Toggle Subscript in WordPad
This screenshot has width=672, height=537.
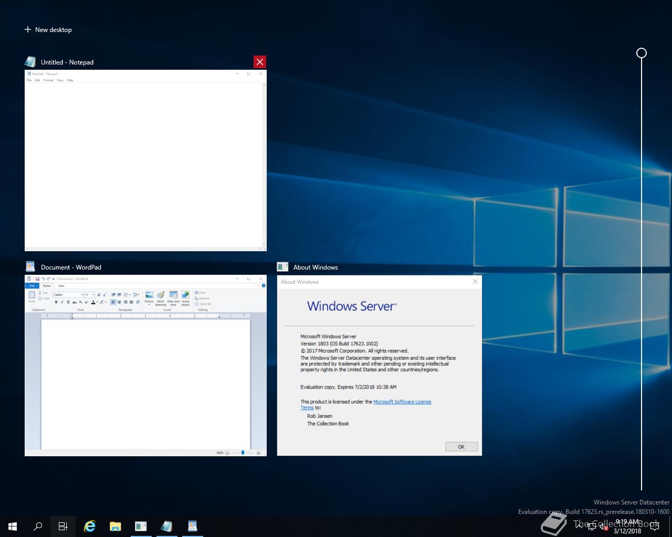pos(80,302)
